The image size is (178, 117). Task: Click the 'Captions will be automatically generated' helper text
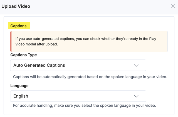tap(90, 77)
